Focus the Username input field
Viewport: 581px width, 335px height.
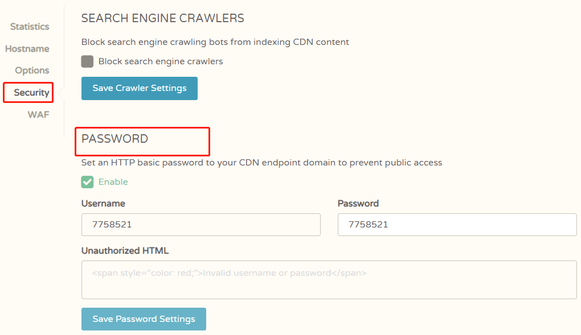pos(201,225)
